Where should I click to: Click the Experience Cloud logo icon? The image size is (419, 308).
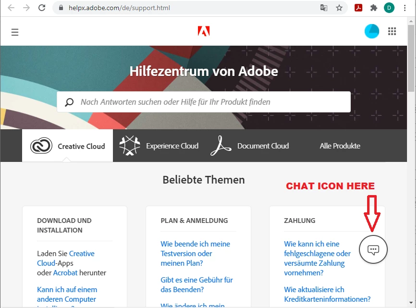(x=130, y=146)
